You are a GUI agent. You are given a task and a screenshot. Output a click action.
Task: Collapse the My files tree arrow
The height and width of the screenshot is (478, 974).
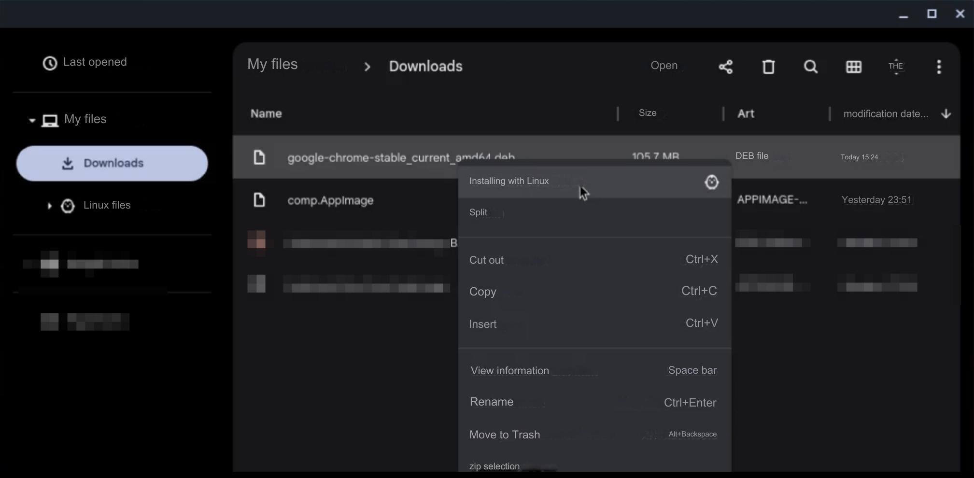pyautogui.click(x=32, y=120)
